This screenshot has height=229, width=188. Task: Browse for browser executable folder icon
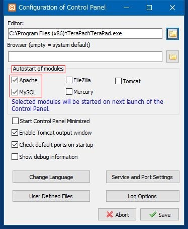point(172,56)
